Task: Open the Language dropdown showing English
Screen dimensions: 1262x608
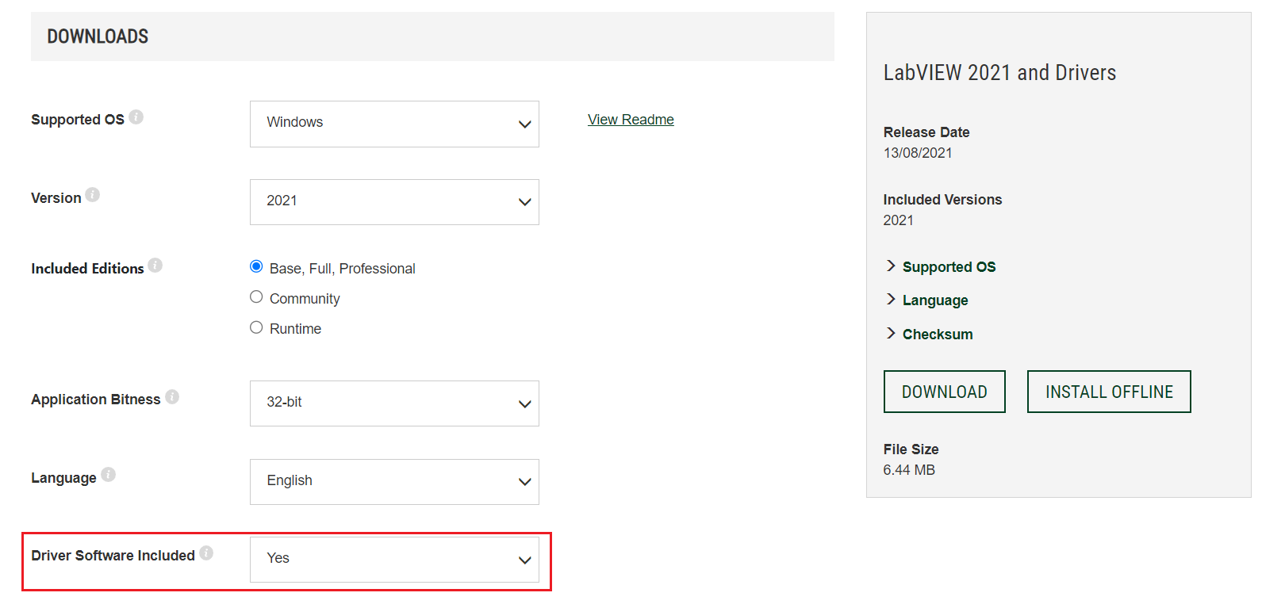Action: coord(394,482)
